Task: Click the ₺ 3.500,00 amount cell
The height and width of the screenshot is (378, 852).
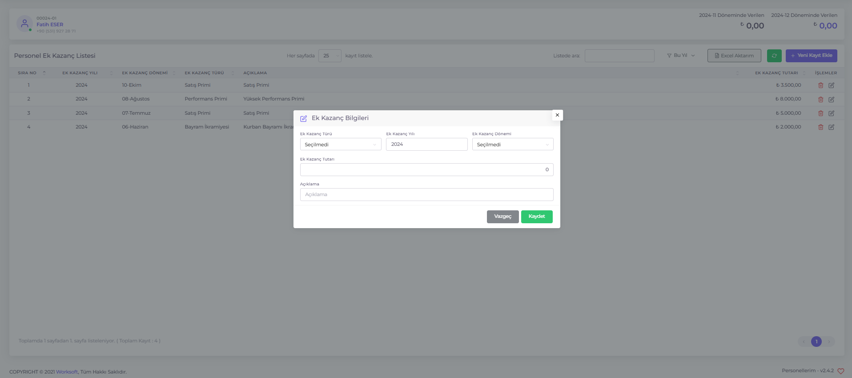Action: click(x=788, y=85)
